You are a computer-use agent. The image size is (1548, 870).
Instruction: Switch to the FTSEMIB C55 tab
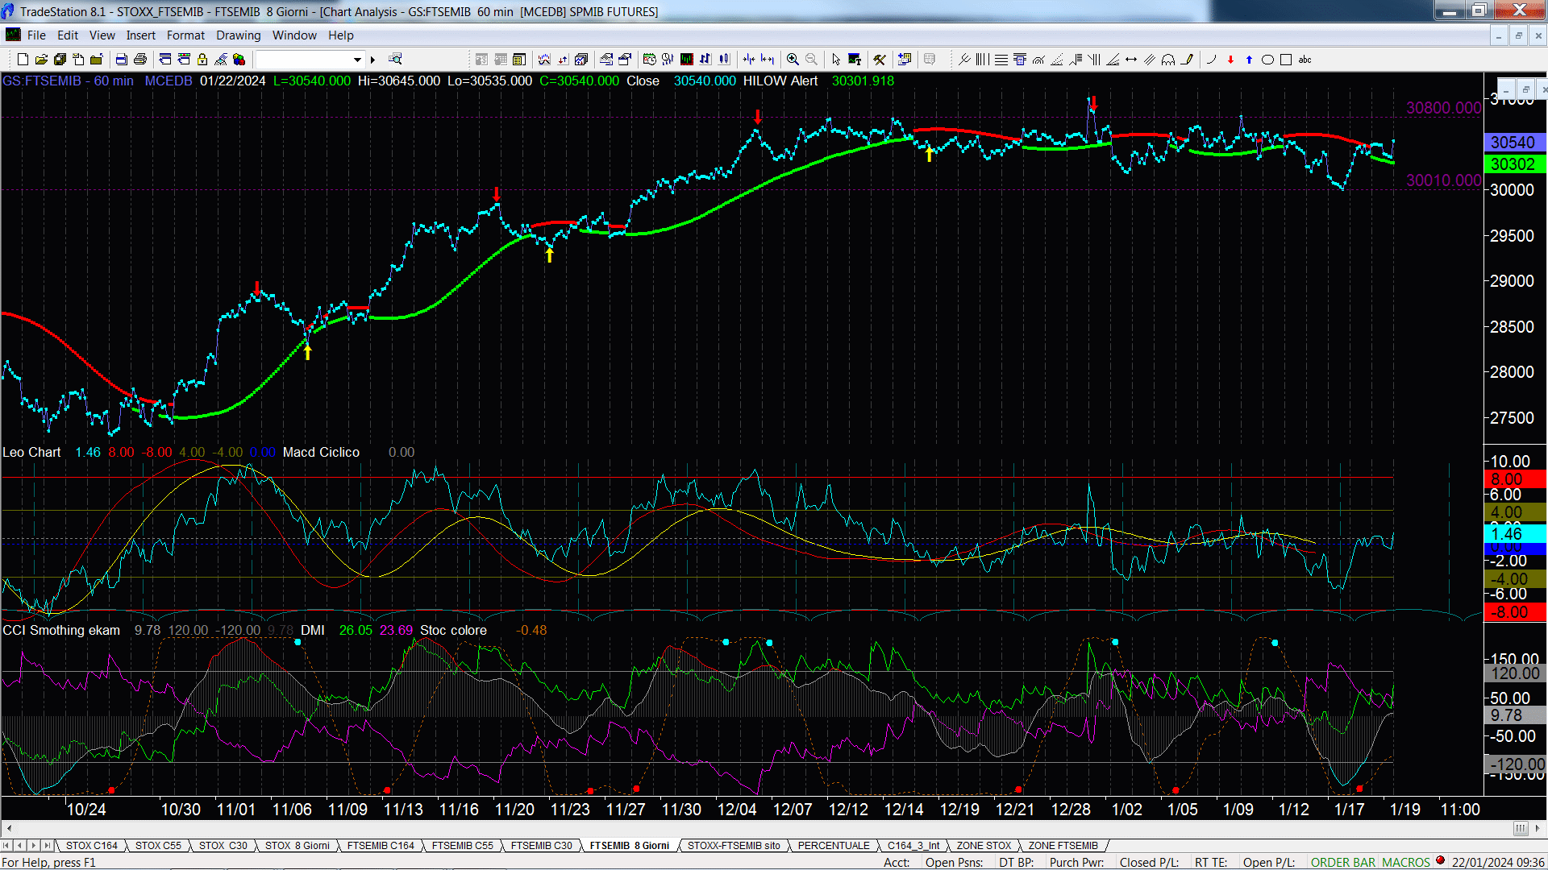pyautogui.click(x=463, y=846)
